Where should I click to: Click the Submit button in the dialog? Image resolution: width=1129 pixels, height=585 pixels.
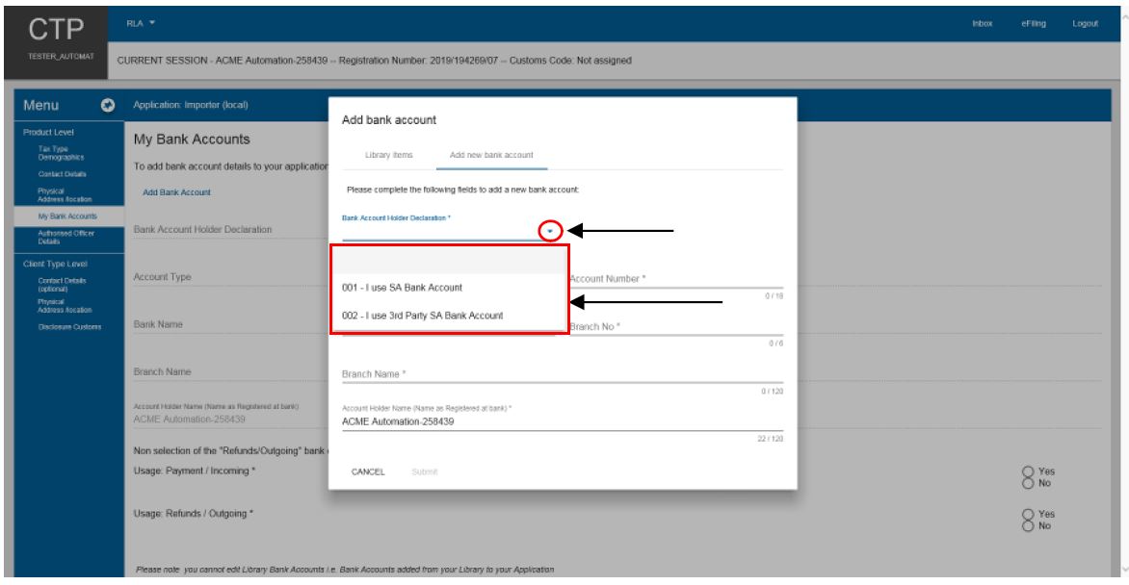pyautogui.click(x=425, y=472)
